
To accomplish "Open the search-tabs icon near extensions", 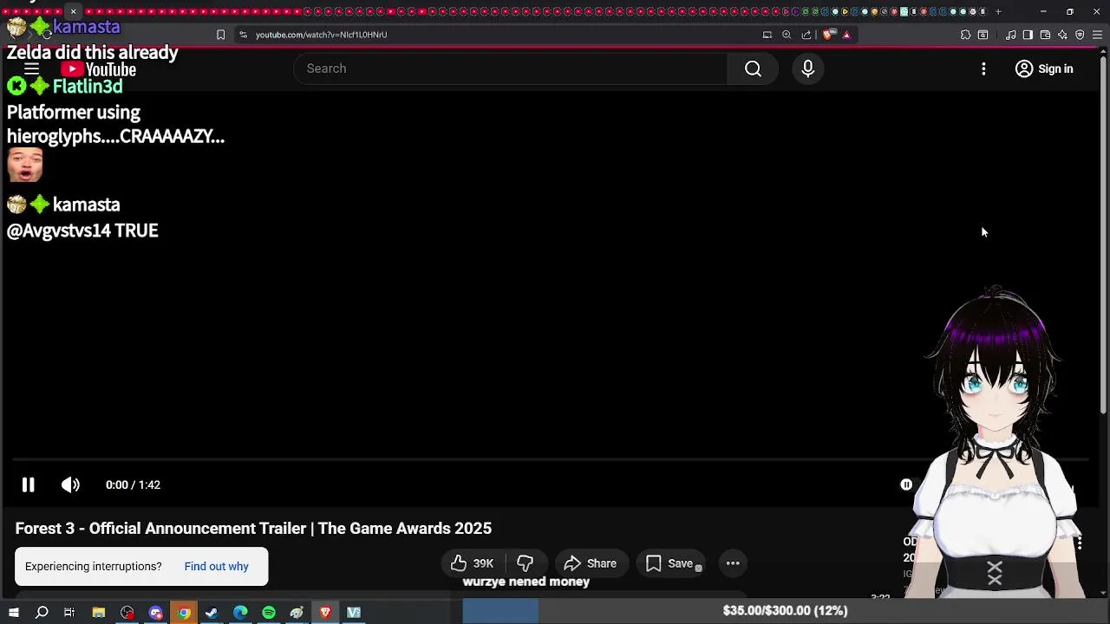I will click(x=983, y=35).
